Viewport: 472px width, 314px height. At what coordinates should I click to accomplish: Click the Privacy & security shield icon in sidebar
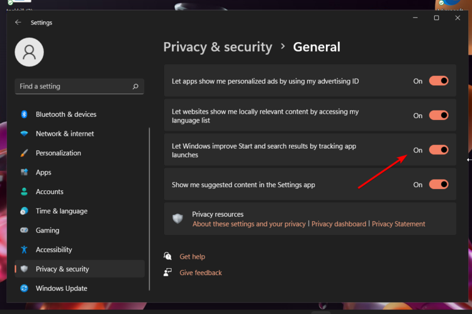click(24, 269)
